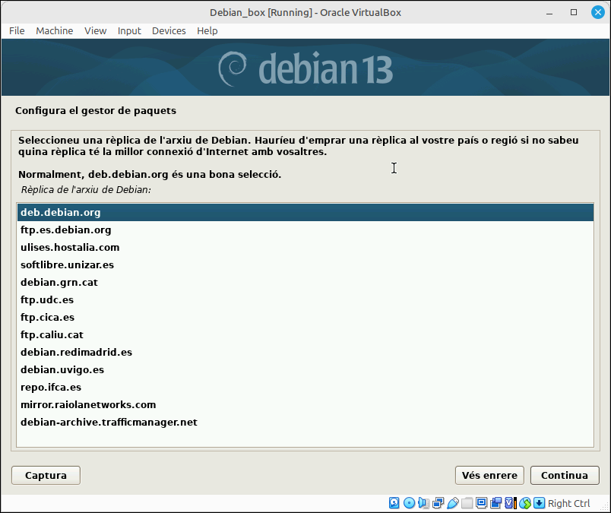Select the debian.uvigo.es mirror
This screenshot has height=513, width=611.
(x=305, y=370)
